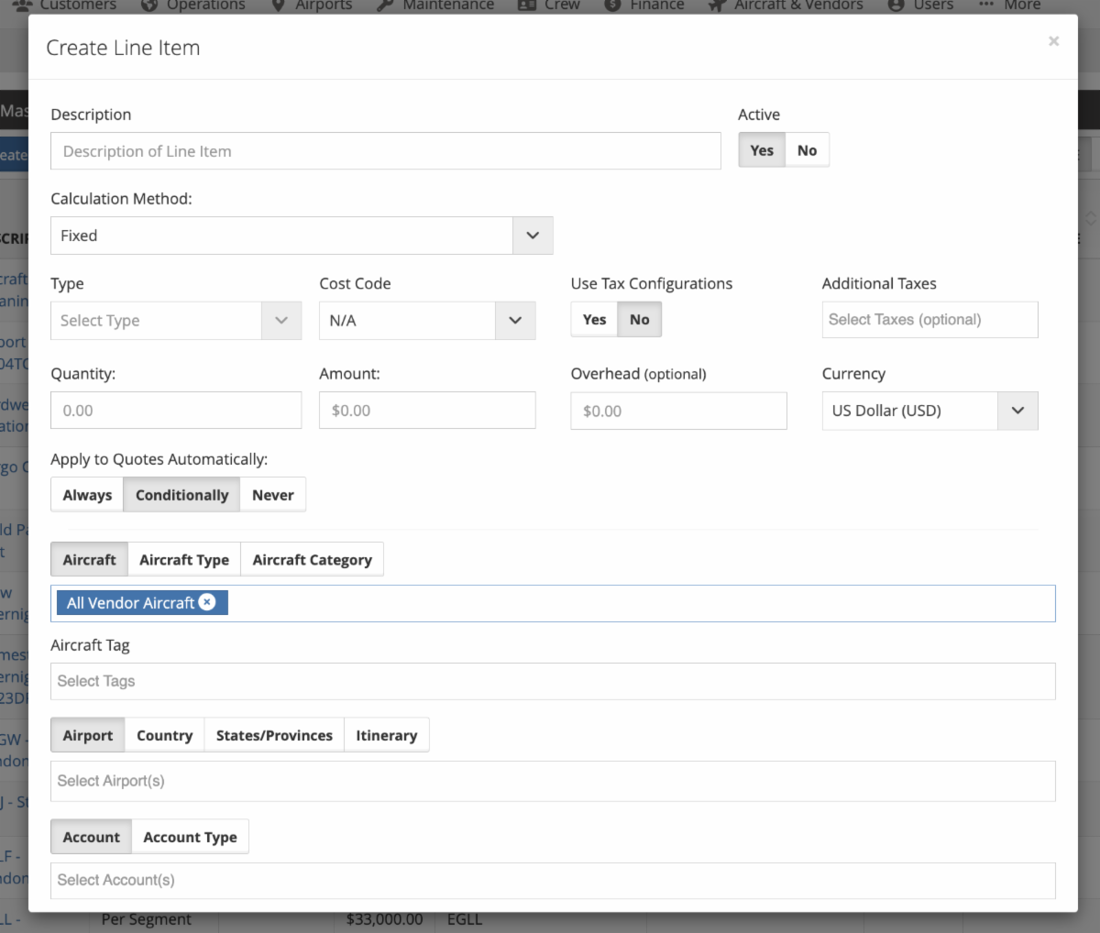Click the Overhead optional input field
This screenshot has width=1100, height=933.
[678, 412]
